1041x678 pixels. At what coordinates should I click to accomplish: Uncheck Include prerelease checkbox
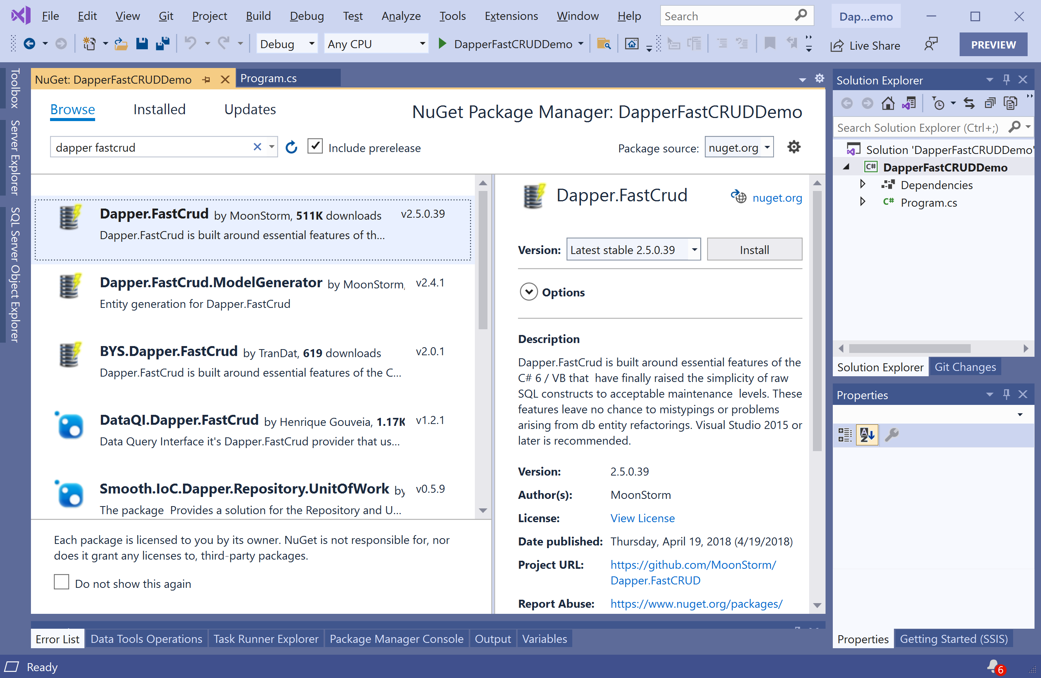click(x=315, y=147)
